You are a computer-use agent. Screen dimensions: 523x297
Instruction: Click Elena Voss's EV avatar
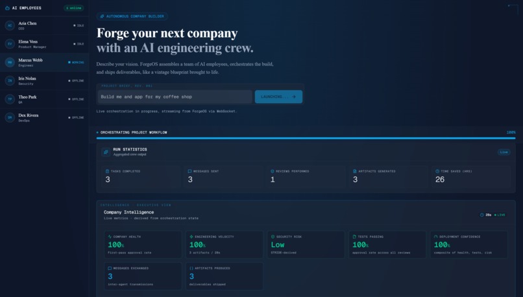pos(10,43)
